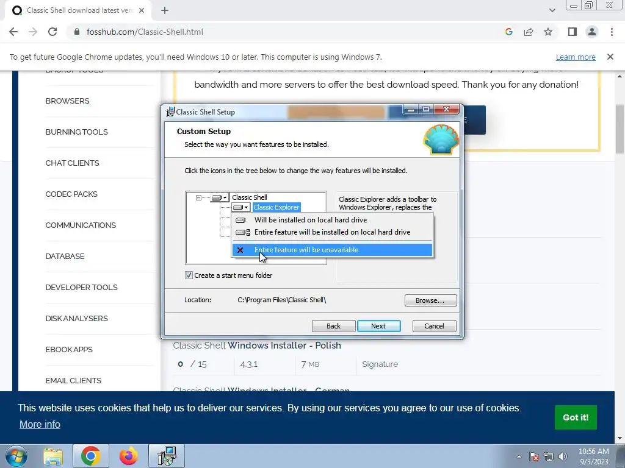This screenshot has height=468, width=625.
Task: Open DATABASE category
Action: 65,256
